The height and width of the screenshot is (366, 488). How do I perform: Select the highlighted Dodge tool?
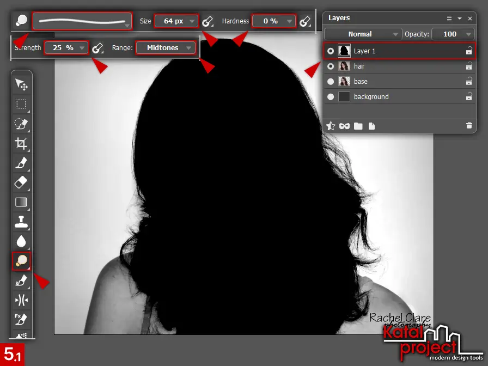pos(21,261)
